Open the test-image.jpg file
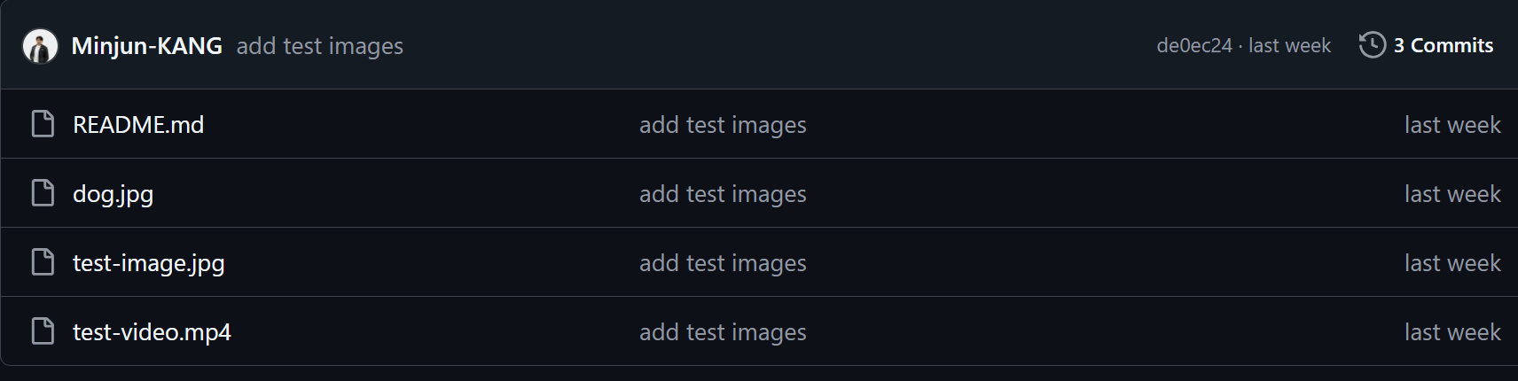Screen dimensions: 1518x381 pyautogui.click(x=148, y=263)
